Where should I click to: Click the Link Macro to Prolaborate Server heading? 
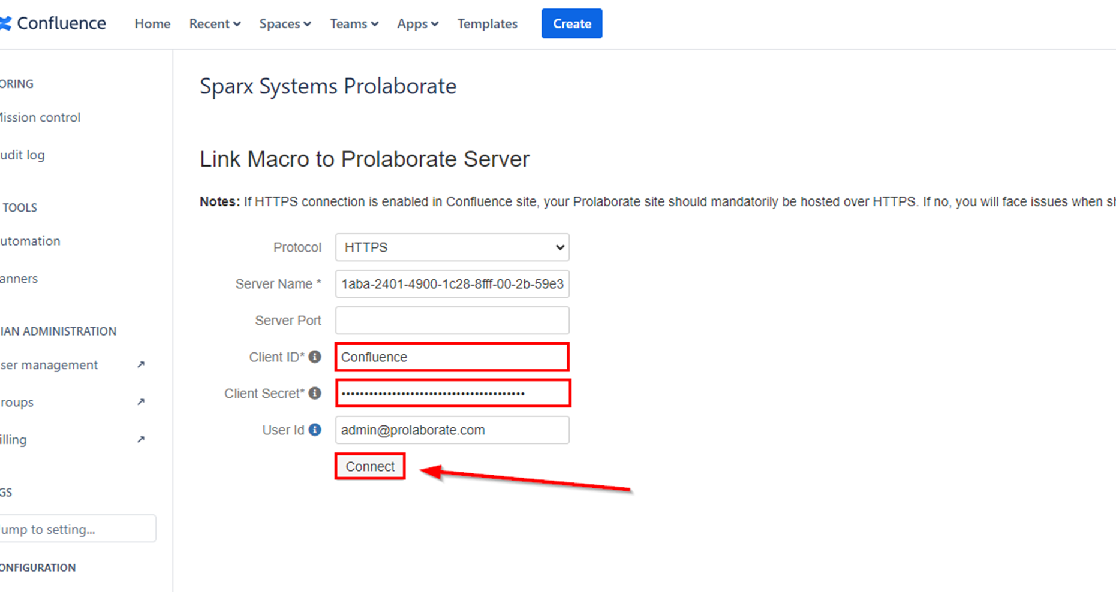tap(365, 159)
